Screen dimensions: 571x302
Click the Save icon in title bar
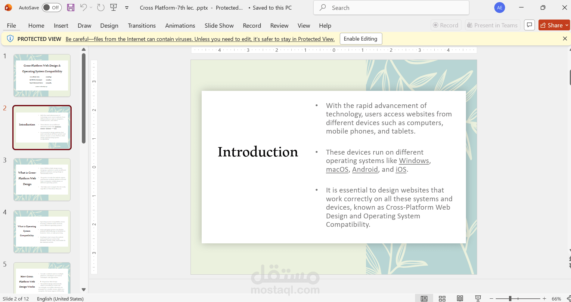click(70, 8)
